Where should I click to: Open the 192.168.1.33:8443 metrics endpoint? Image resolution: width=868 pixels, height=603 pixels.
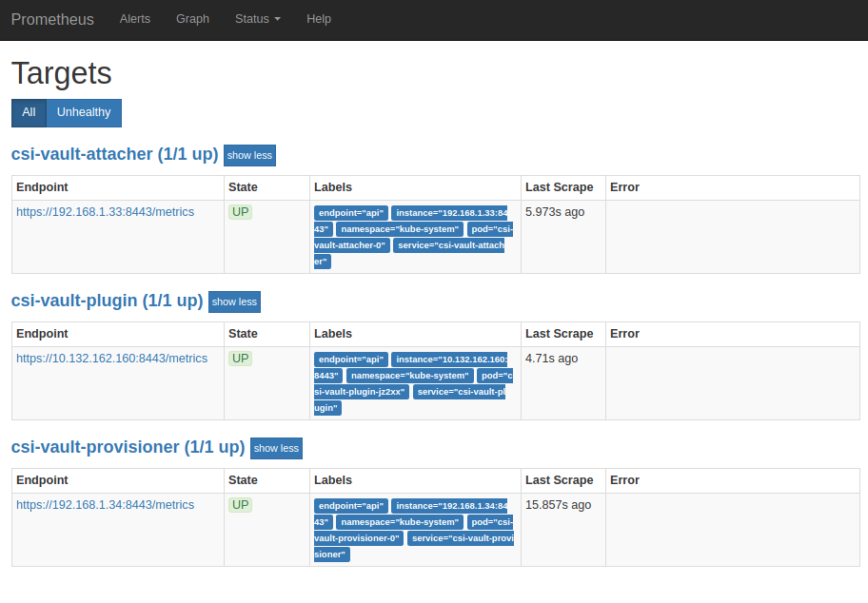click(106, 212)
